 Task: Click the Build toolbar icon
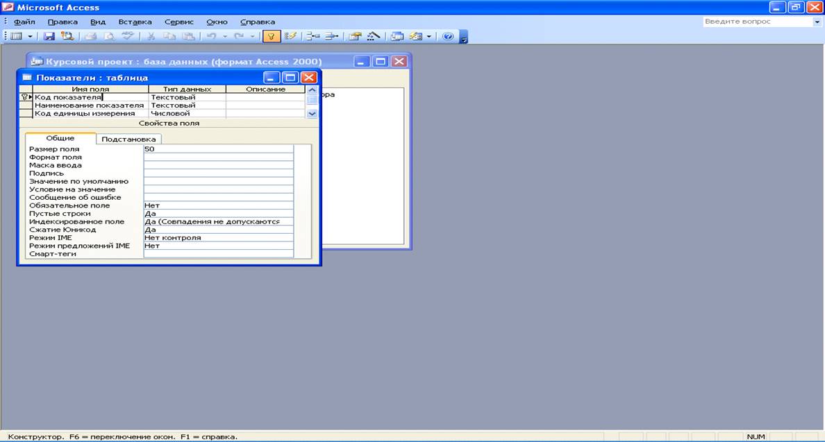373,36
